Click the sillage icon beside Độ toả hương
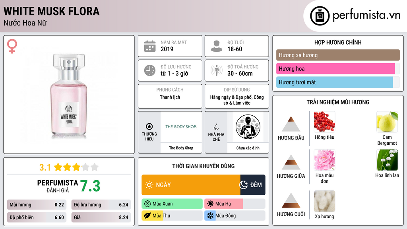The image size is (407, 229). [x=217, y=70]
